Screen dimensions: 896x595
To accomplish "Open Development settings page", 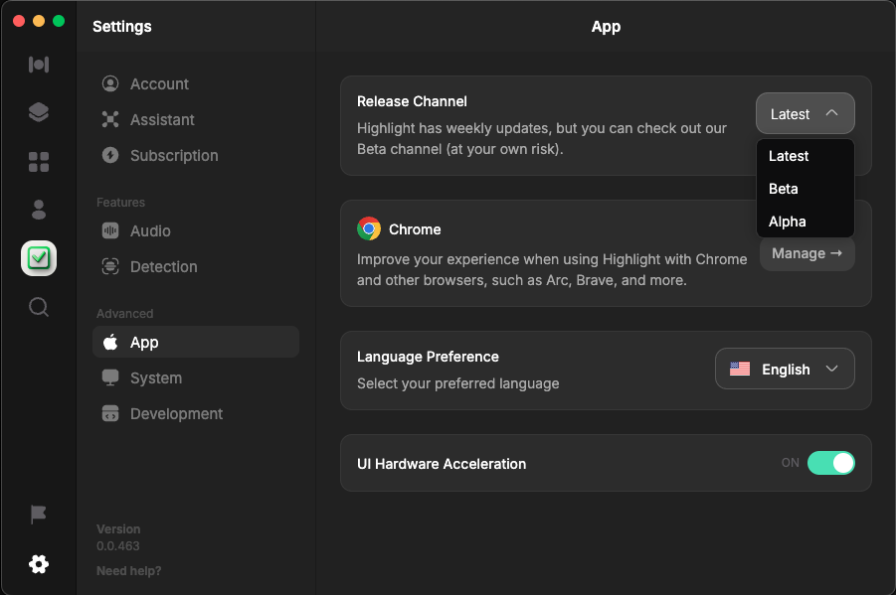I will click(176, 414).
